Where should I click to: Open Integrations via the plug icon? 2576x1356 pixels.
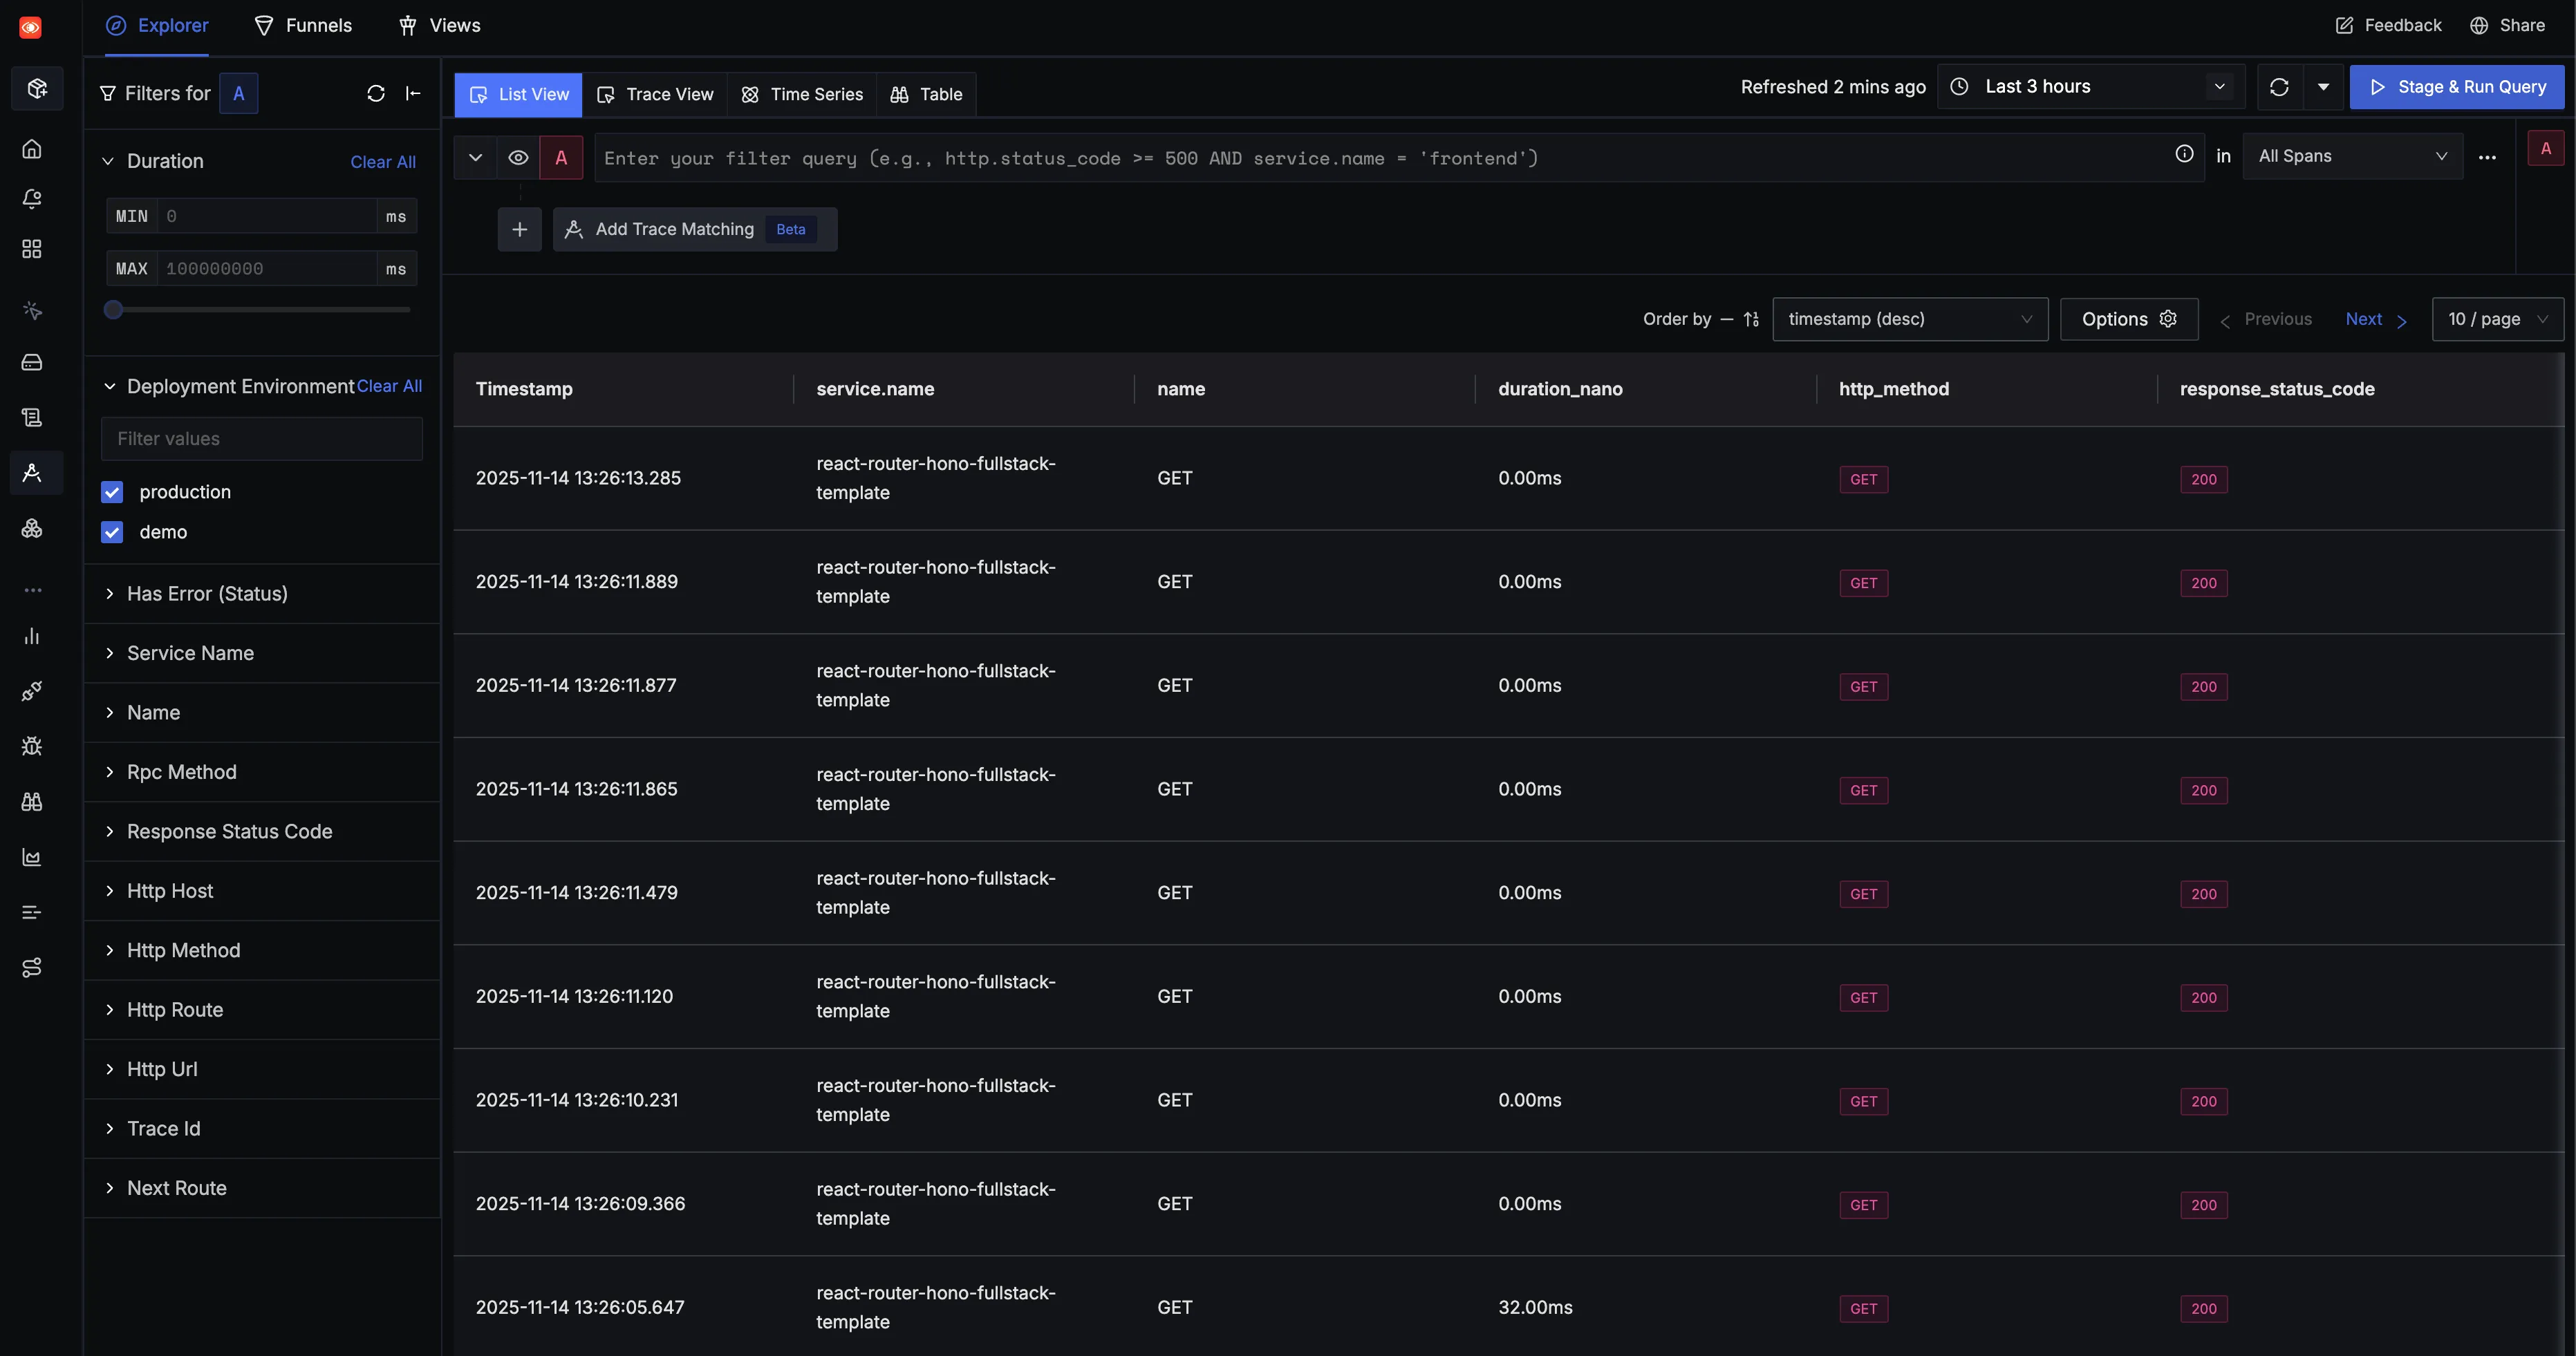point(32,690)
